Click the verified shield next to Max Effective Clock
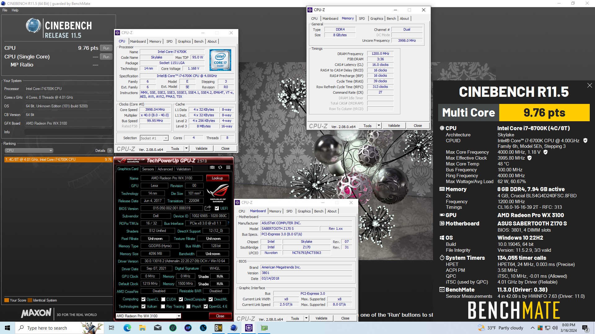 click(x=530, y=158)
